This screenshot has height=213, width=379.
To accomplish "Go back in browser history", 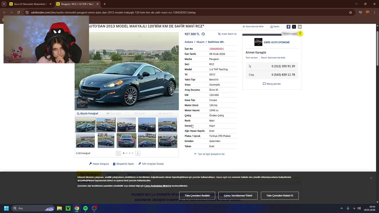I will (4, 12).
